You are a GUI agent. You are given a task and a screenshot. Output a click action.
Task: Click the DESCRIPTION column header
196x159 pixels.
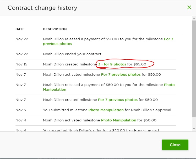(x=55, y=29)
